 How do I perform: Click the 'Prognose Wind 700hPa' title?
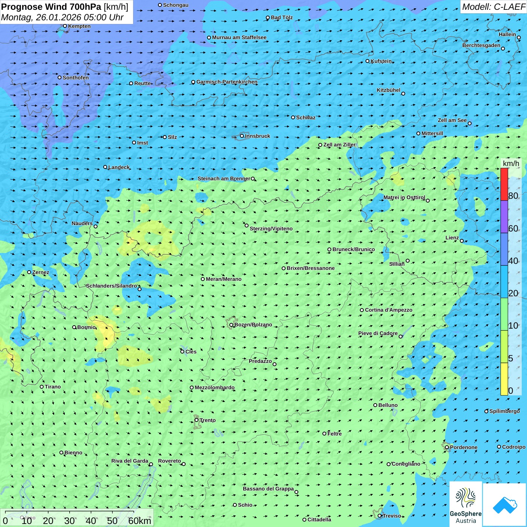click(52, 7)
